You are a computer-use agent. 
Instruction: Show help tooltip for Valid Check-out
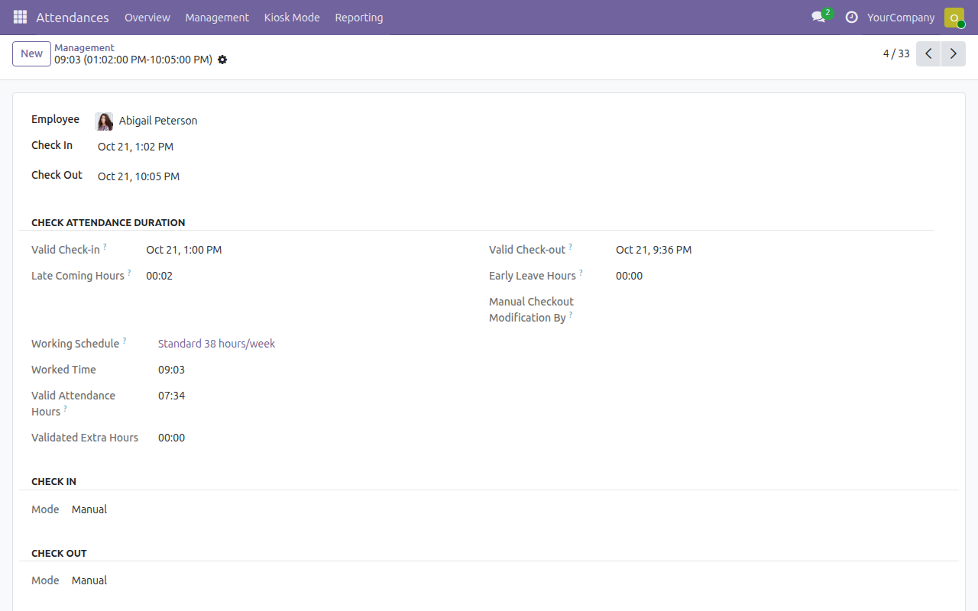[x=570, y=247]
